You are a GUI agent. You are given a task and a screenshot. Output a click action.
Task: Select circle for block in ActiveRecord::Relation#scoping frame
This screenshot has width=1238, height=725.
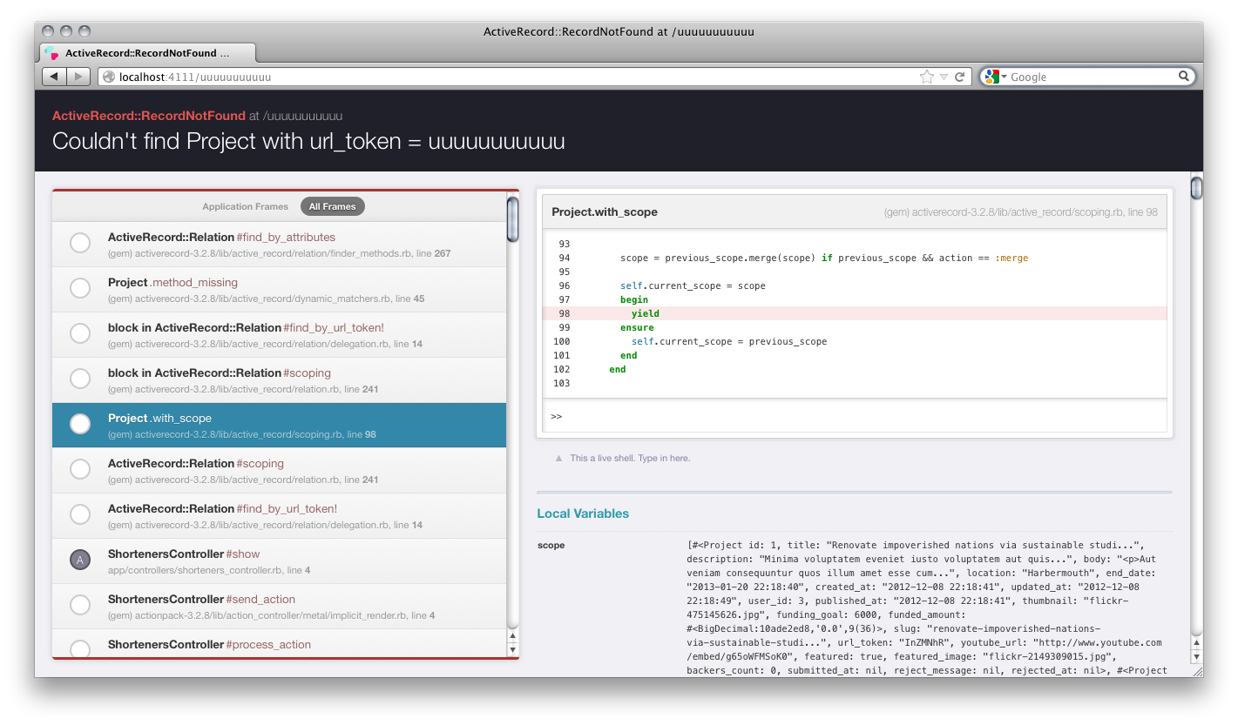pos(80,379)
